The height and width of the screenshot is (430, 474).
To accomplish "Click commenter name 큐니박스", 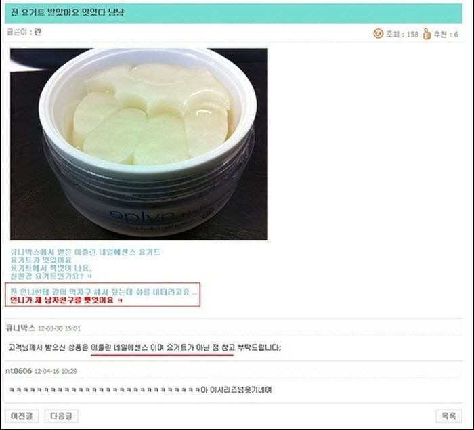I will 20,328.
